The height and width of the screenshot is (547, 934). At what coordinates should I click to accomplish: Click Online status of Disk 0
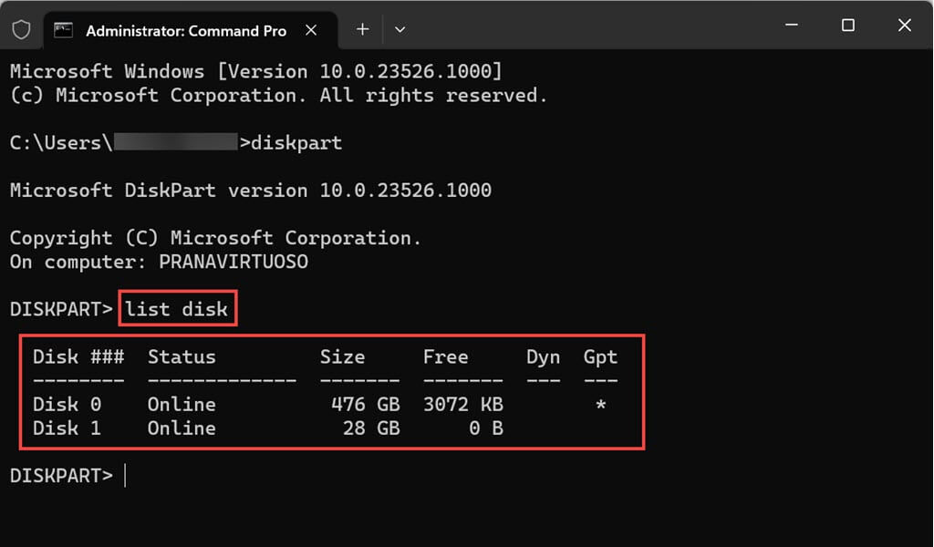tap(182, 404)
